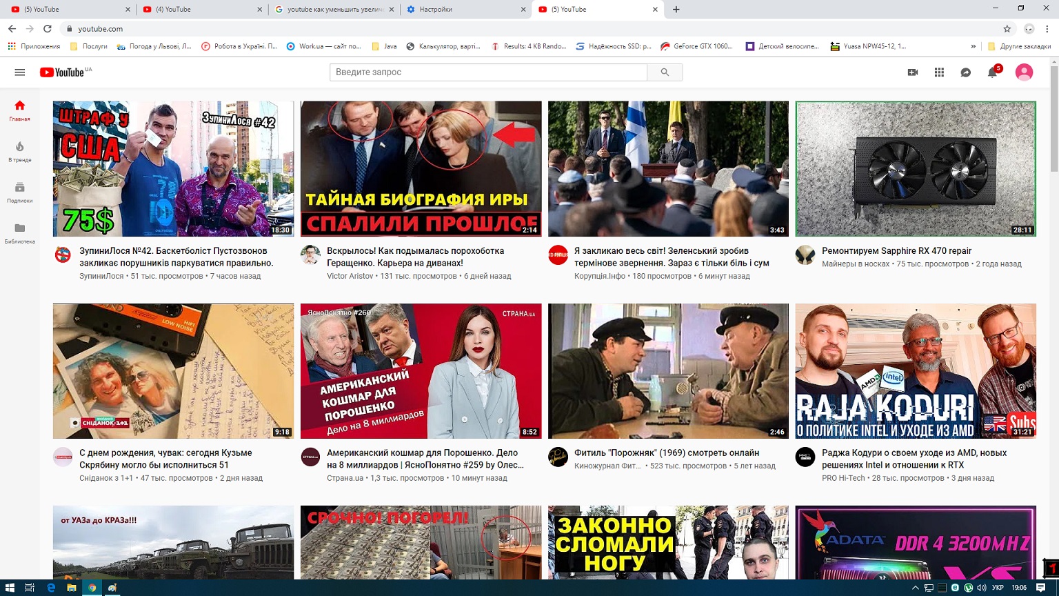Screen dimensions: 1059x596
Task: Play the RAJA KODURI thumbnail video
Action: 916,371
